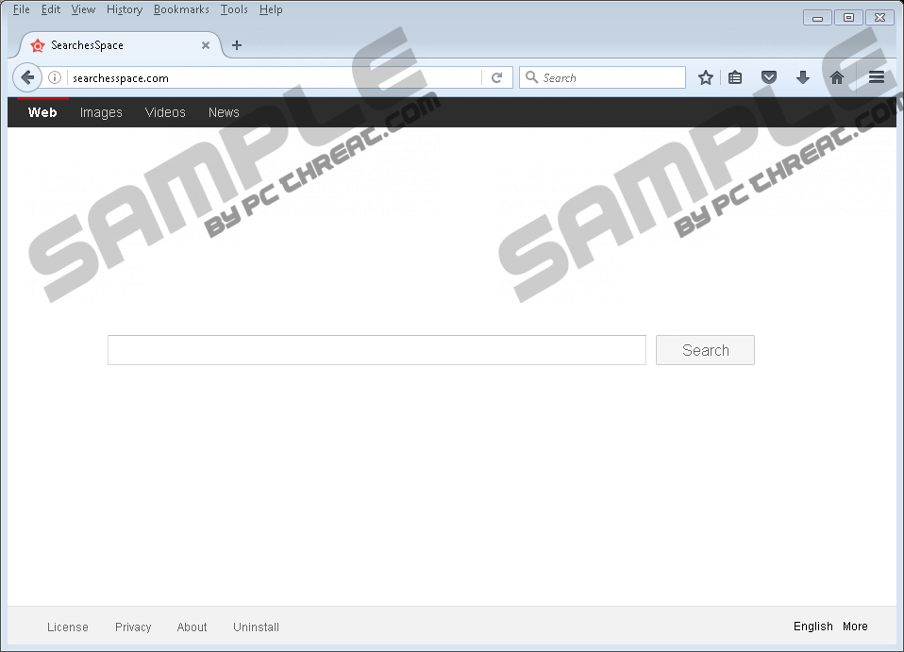Image resolution: width=904 pixels, height=652 pixels.
Task: Bookmark this page with the star icon
Action: (705, 78)
